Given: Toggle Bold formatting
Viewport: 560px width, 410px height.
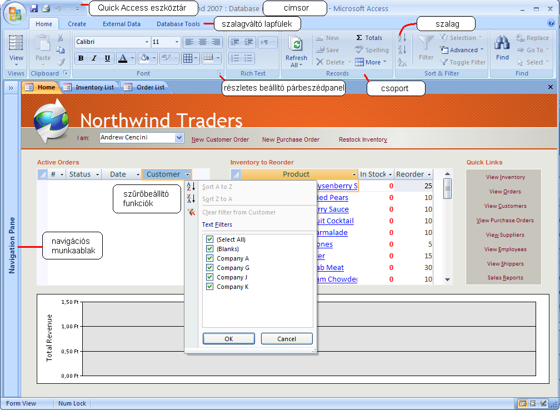Looking at the screenshot, I should pos(81,58).
